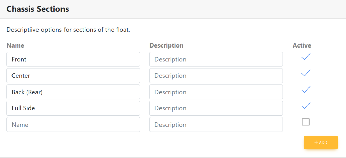Select Description field beside Full Side
This screenshot has height=158, width=346.
pos(216,108)
